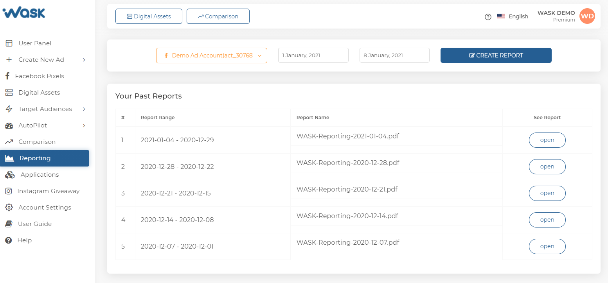Expand the Target Audiences submenu
The height and width of the screenshot is (283, 608).
point(84,109)
